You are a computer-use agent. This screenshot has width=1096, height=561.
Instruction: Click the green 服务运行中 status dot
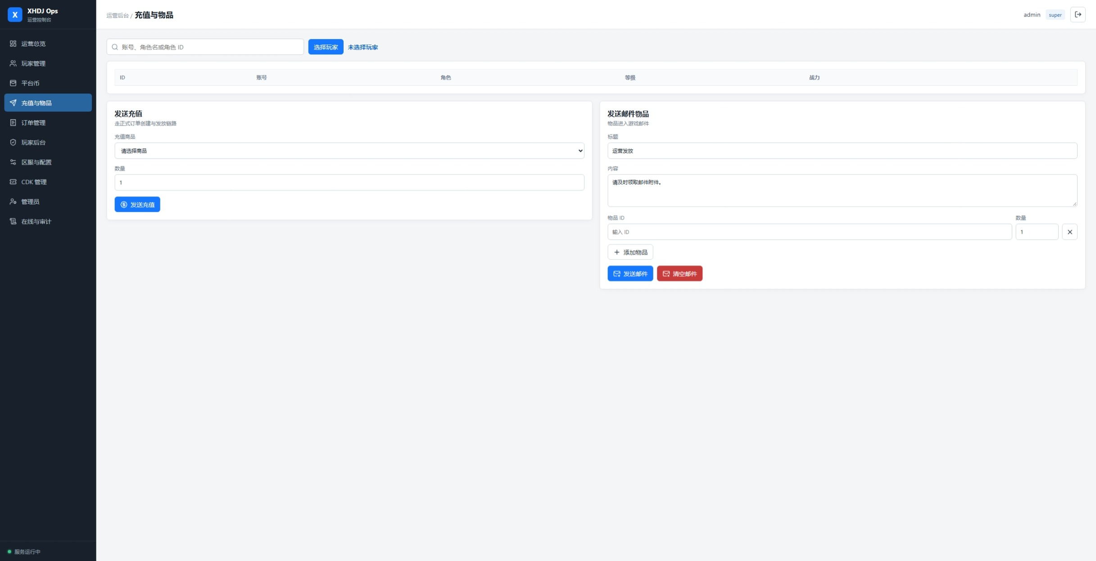(x=9, y=552)
